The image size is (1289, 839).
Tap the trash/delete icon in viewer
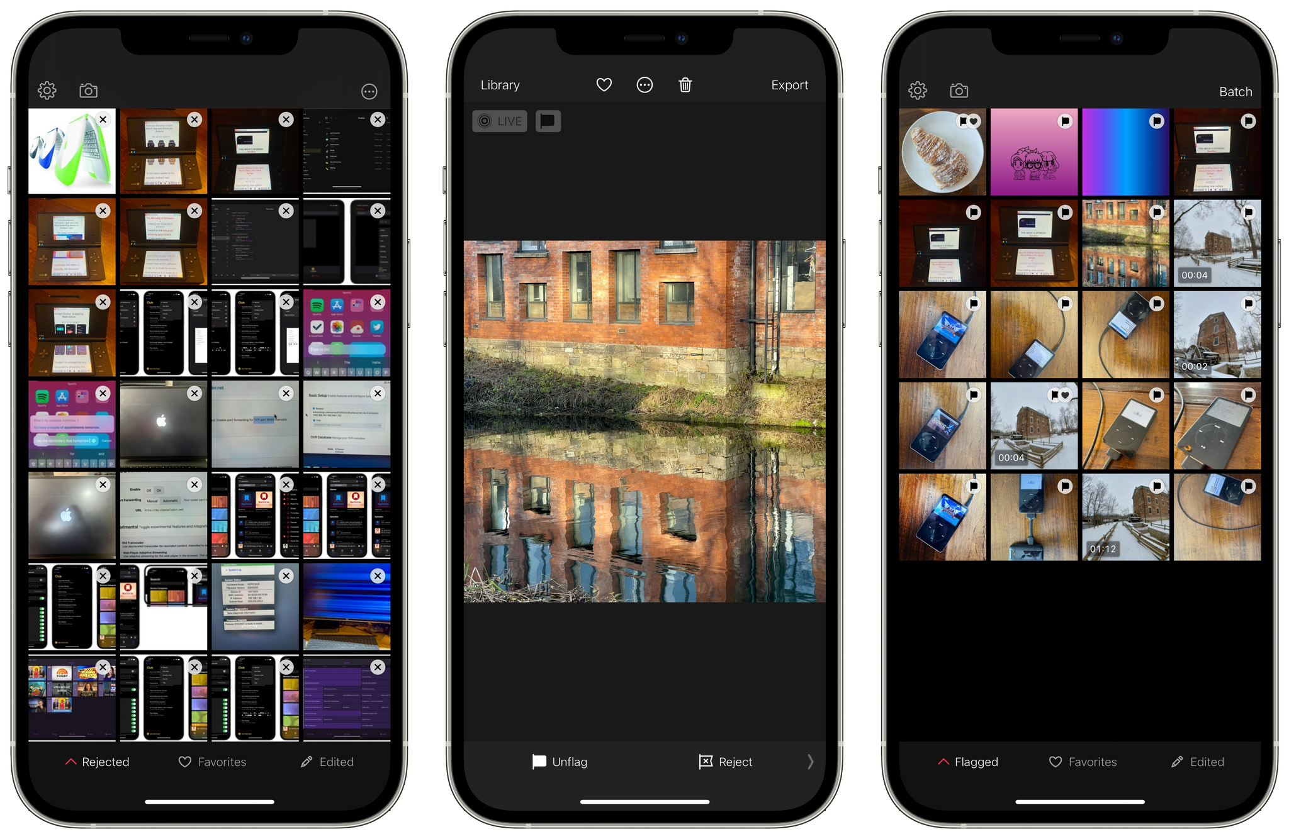click(x=685, y=86)
